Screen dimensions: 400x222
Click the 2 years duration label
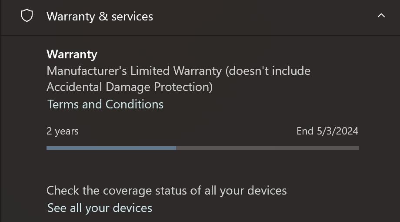point(63,131)
